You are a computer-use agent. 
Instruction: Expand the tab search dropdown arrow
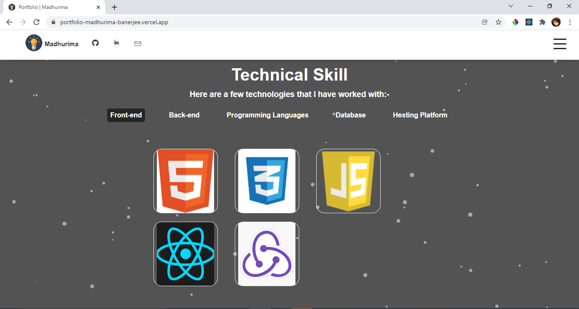pos(511,6)
